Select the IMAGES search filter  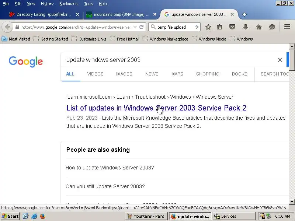(x=124, y=74)
